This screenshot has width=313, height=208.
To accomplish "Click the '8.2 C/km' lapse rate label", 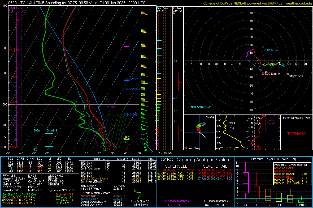I will (110, 107).
